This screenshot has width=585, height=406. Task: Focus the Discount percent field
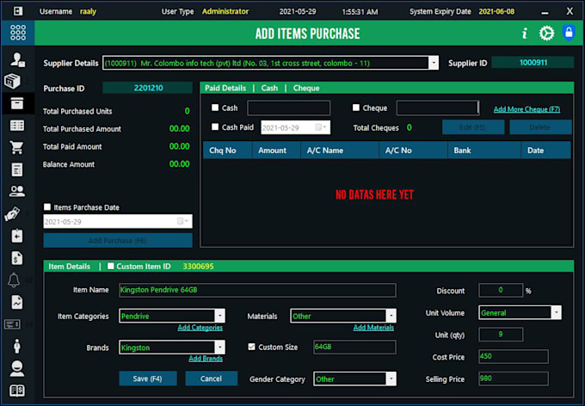click(x=501, y=290)
